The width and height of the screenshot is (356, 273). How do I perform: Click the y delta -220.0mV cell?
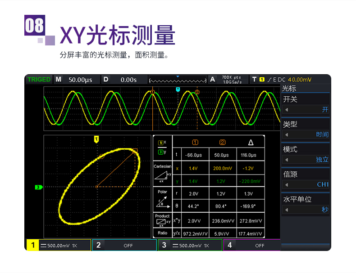tap(250, 181)
